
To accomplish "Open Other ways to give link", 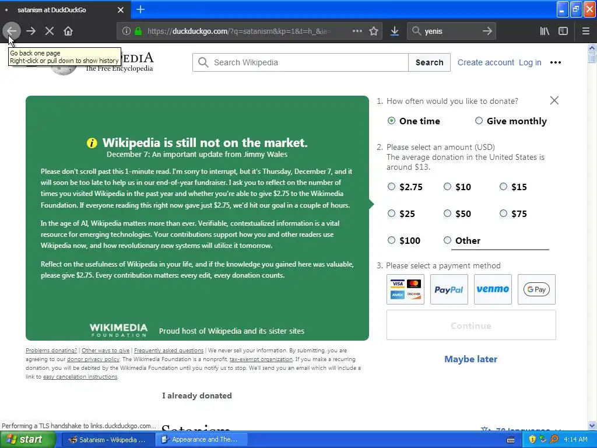I will tap(106, 351).
